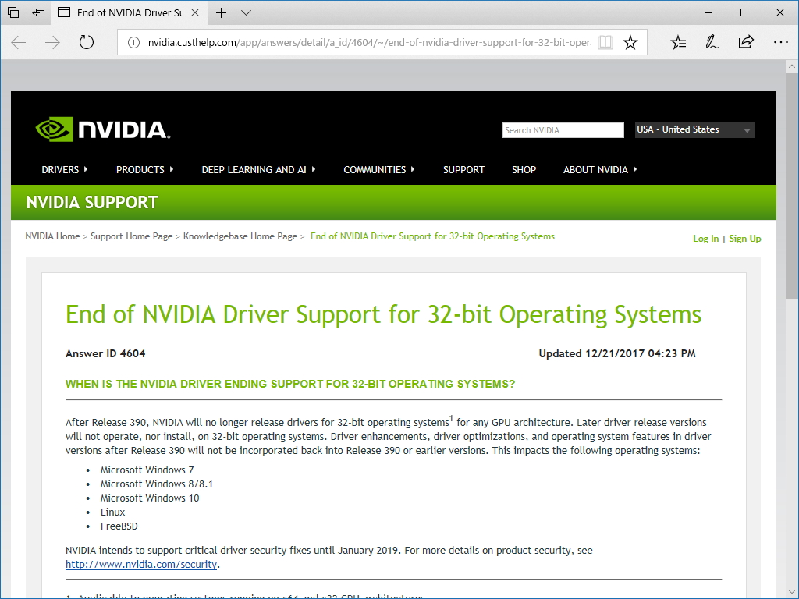Screen dimensions: 799x599
Task: Click the article title heading
Action: click(383, 314)
